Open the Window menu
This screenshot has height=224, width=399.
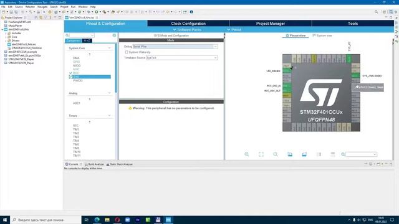point(83,7)
